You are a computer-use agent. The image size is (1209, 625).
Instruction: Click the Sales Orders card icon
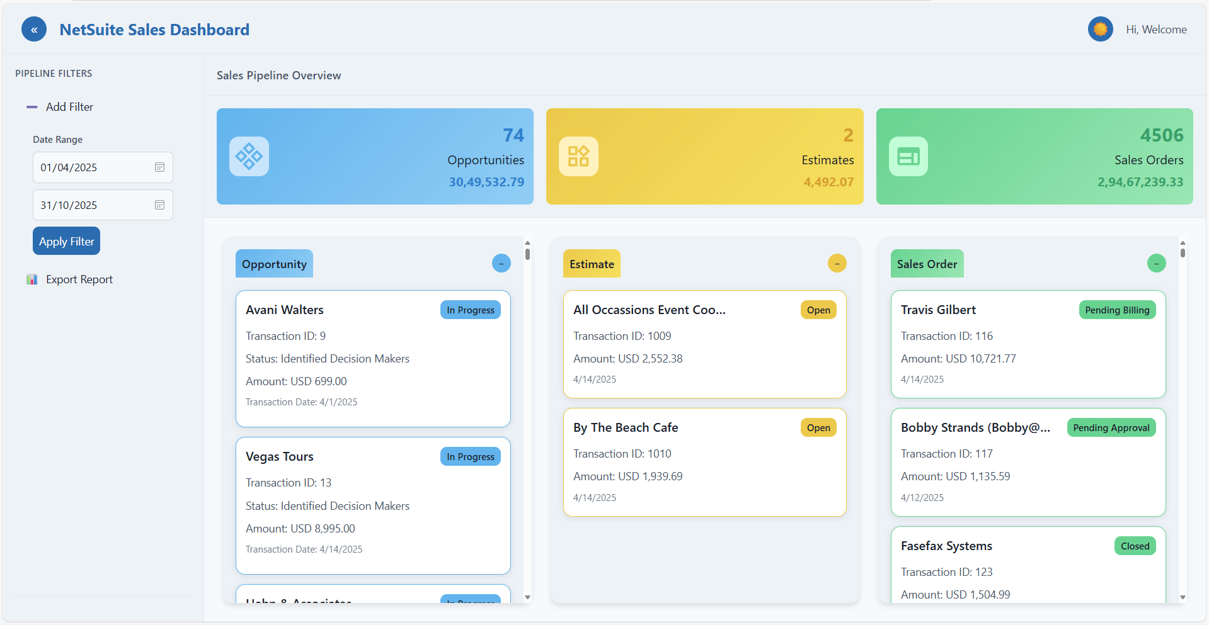tap(908, 156)
